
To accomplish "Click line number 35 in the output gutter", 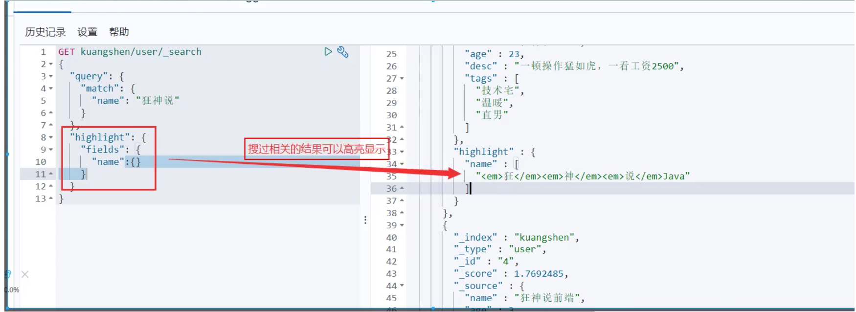I will pos(391,176).
